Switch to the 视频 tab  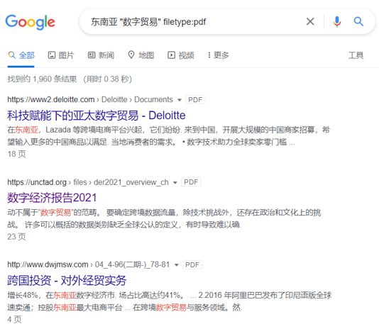pyautogui.click(x=181, y=55)
